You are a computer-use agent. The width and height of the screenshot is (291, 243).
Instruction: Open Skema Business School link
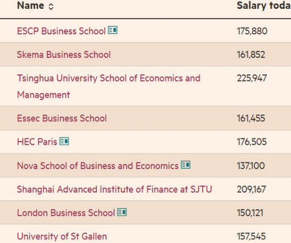tap(64, 54)
